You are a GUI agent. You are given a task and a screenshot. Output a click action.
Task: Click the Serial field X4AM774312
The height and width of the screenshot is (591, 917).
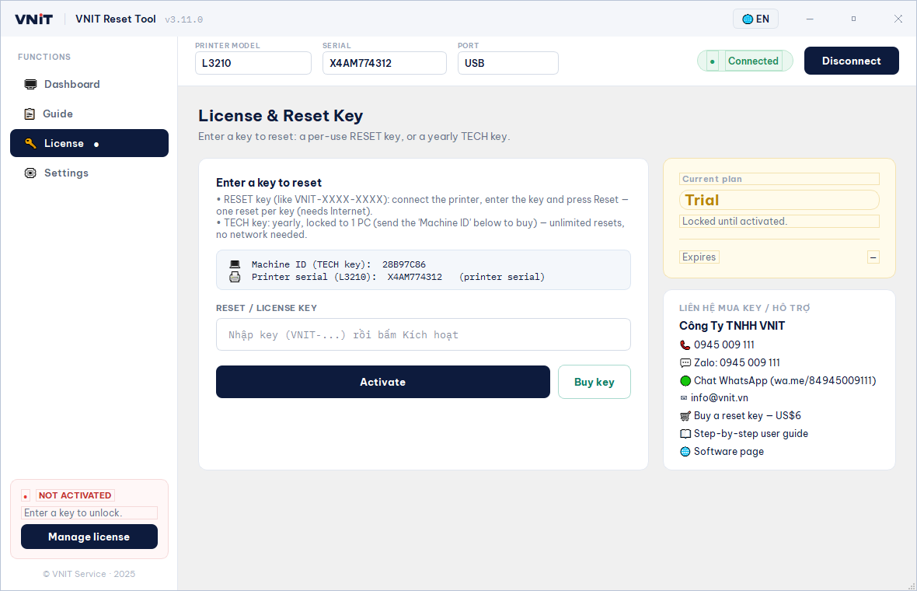385,63
